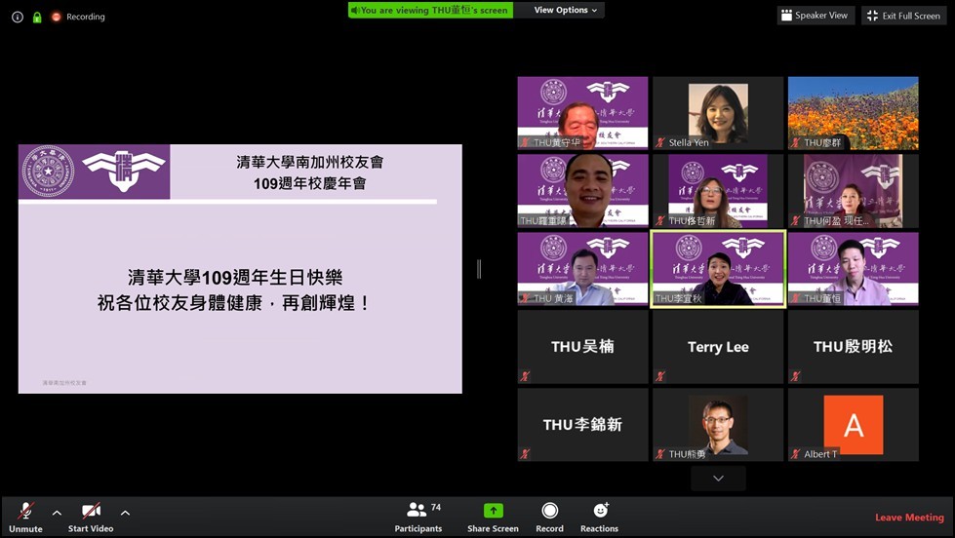Exit Full Screen mode
This screenshot has width=955, height=538.
point(903,16)
